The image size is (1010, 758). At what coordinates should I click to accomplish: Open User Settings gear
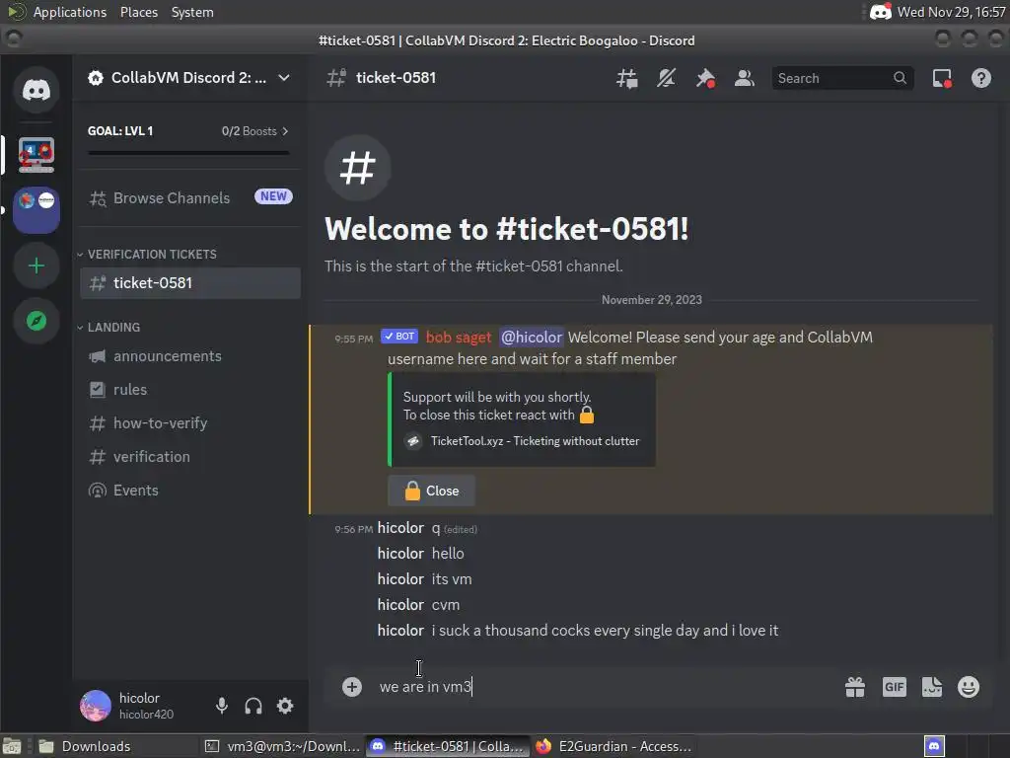285,706
